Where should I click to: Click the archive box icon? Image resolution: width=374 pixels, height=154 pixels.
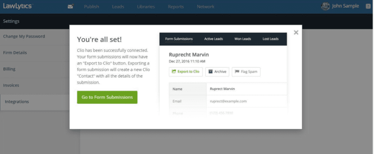coord(210,72)
